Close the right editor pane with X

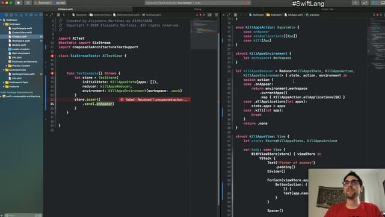(x=223, y=14)
